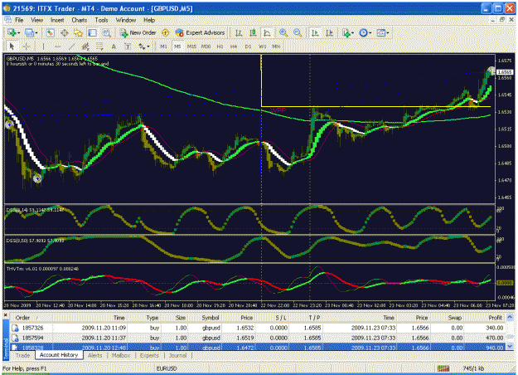Open the View menu
Viewport: 518px width, 375px height.
pos(37,20)
